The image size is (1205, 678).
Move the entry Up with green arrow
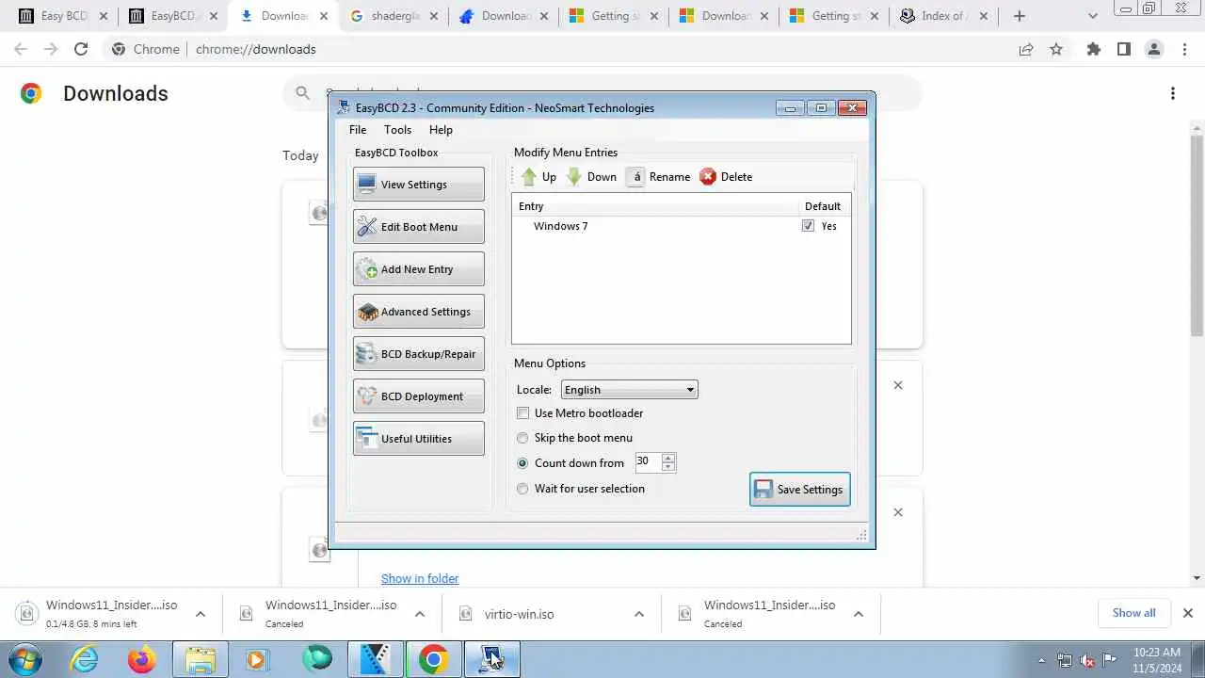538,177
